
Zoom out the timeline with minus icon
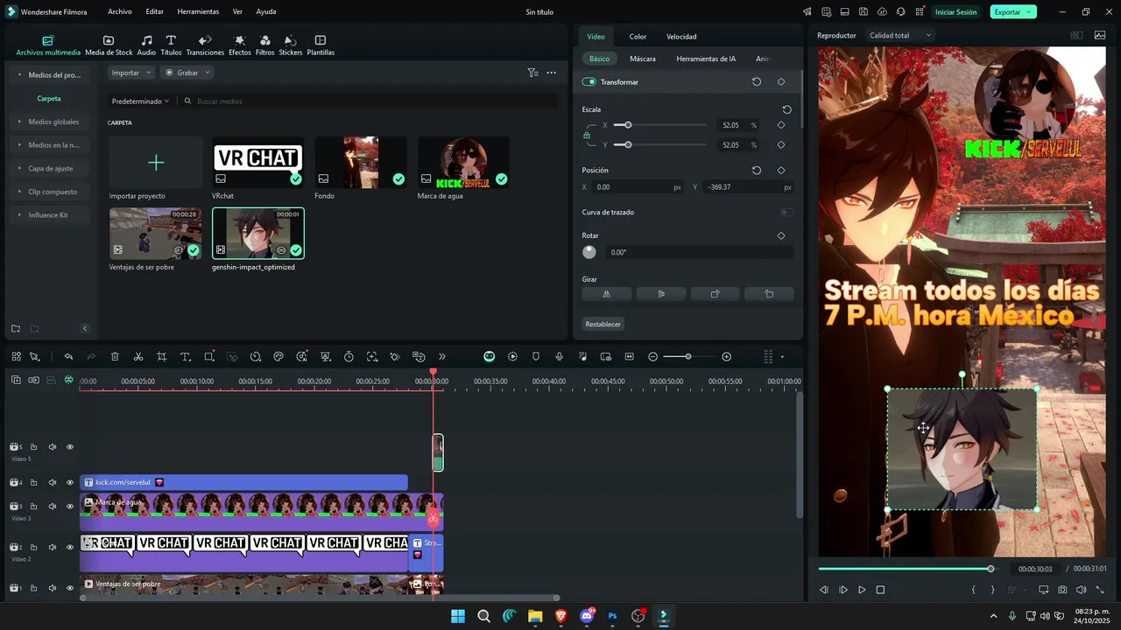coord(652,357)
